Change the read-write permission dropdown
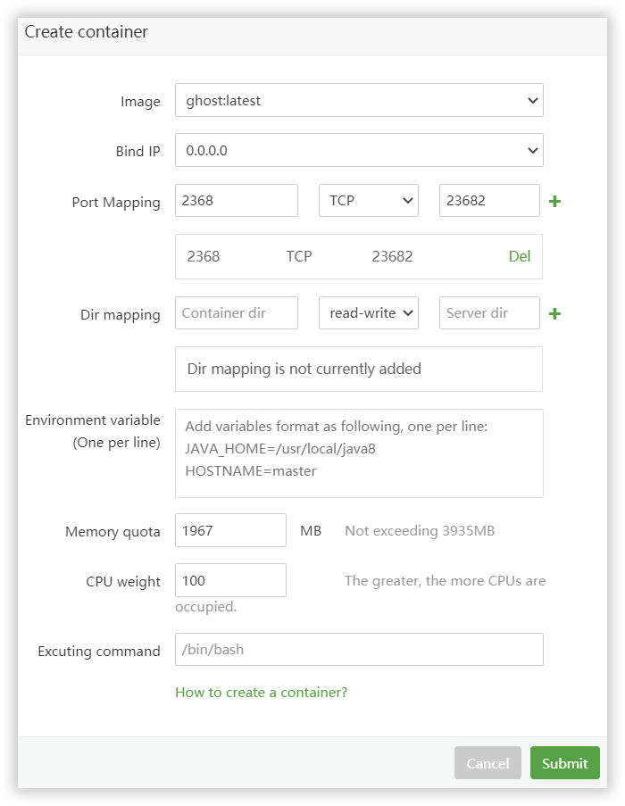Viewport: 625px width, 806px height. point(368,313)
